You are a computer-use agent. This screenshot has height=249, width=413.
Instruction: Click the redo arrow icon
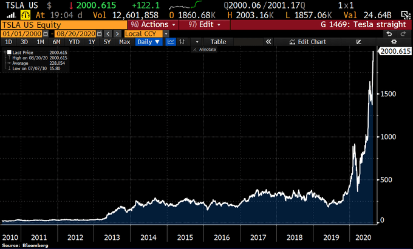(403, 34)
